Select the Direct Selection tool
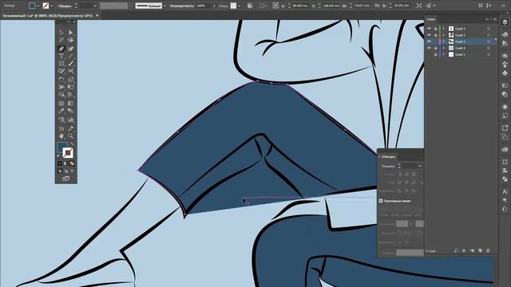 coord(71,32)
